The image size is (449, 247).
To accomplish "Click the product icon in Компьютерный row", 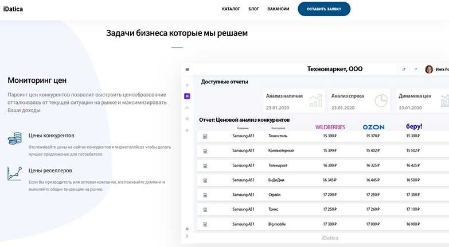I will click(205, 151).
